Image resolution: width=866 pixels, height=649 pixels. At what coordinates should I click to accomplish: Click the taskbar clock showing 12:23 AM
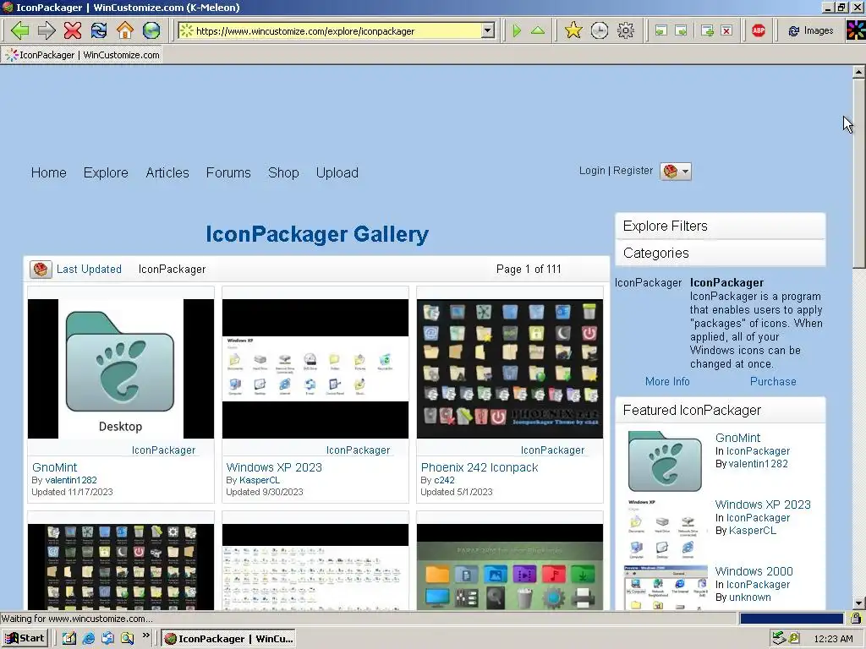click(x=833, y=639)
